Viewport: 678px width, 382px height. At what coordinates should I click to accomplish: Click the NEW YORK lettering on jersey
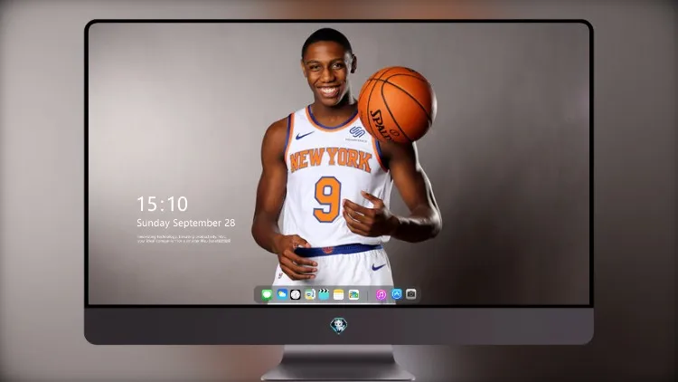click(x=331, y=159)
